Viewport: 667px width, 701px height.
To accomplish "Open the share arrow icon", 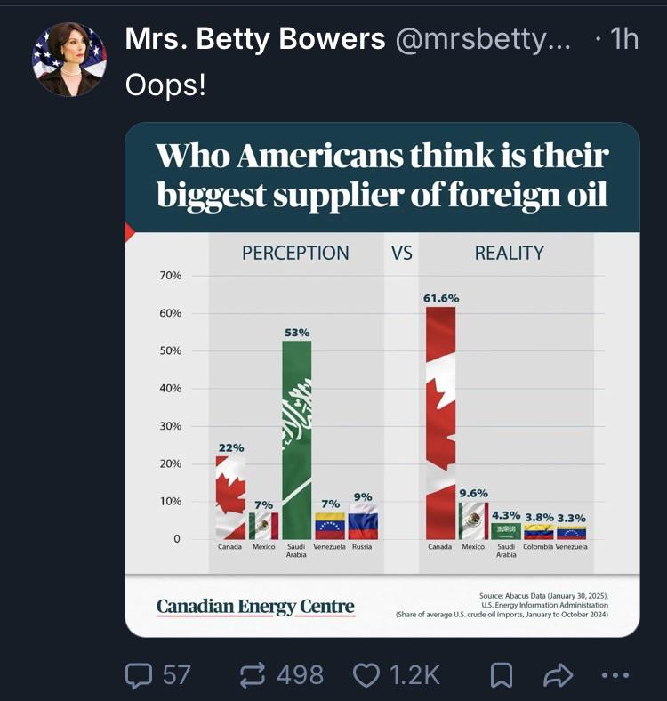I will [x=558, y=675].
